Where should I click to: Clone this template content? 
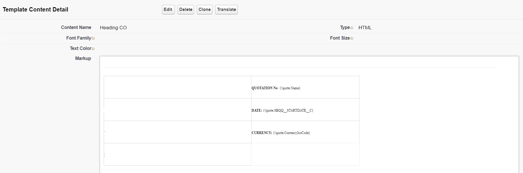click(x=204, y=9)
